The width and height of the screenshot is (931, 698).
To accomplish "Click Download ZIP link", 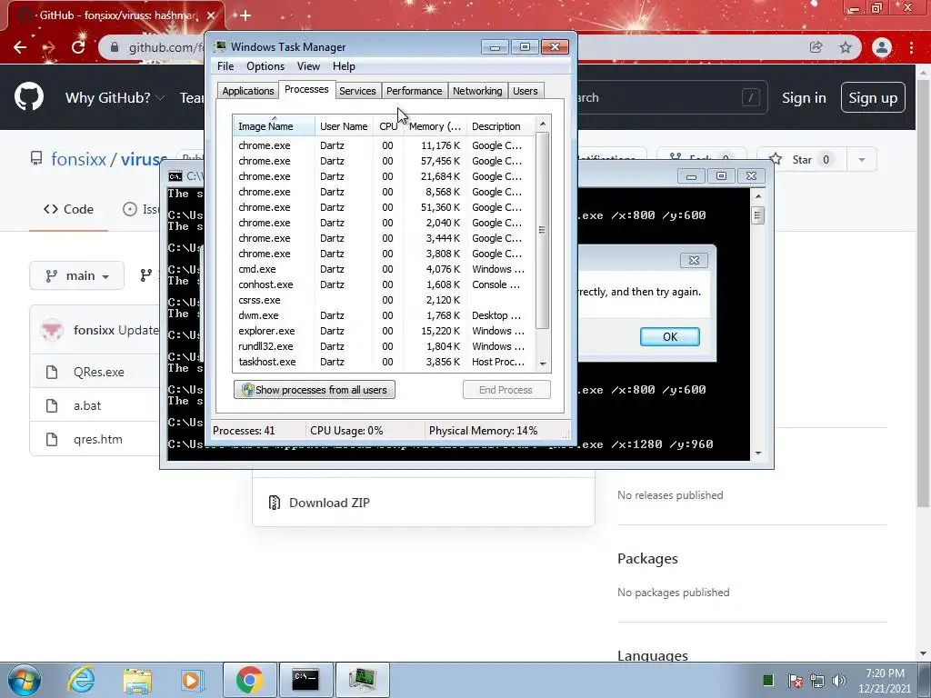I will point(329,503).
